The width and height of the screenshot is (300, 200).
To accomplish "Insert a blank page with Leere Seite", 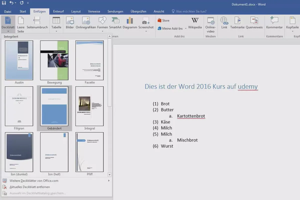I will click(x=21, y=24).
